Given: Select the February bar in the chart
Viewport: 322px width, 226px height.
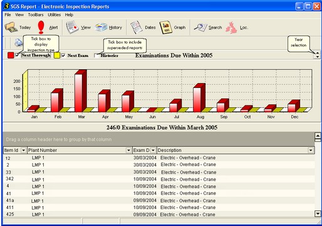Looking at the screenshot, I should tap(57, 101).
